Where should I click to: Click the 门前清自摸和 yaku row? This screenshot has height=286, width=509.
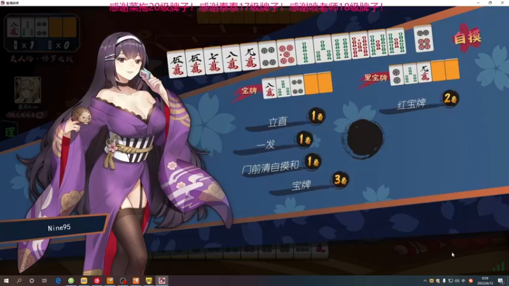(281, 165)
